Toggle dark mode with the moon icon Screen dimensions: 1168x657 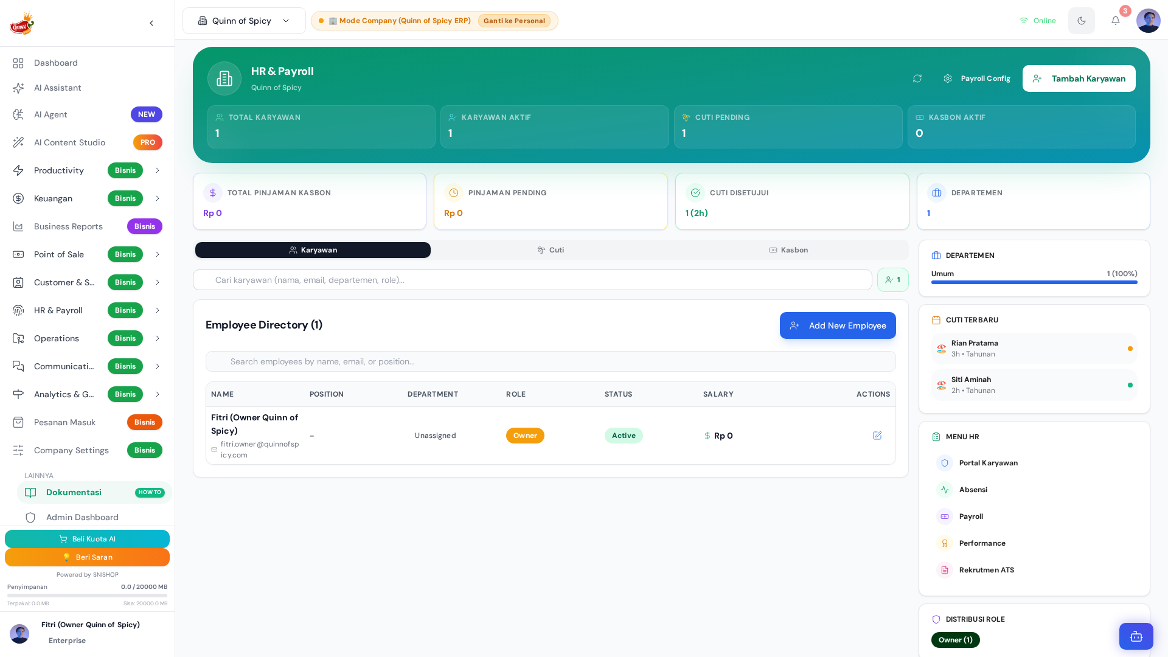(1082, 21)
